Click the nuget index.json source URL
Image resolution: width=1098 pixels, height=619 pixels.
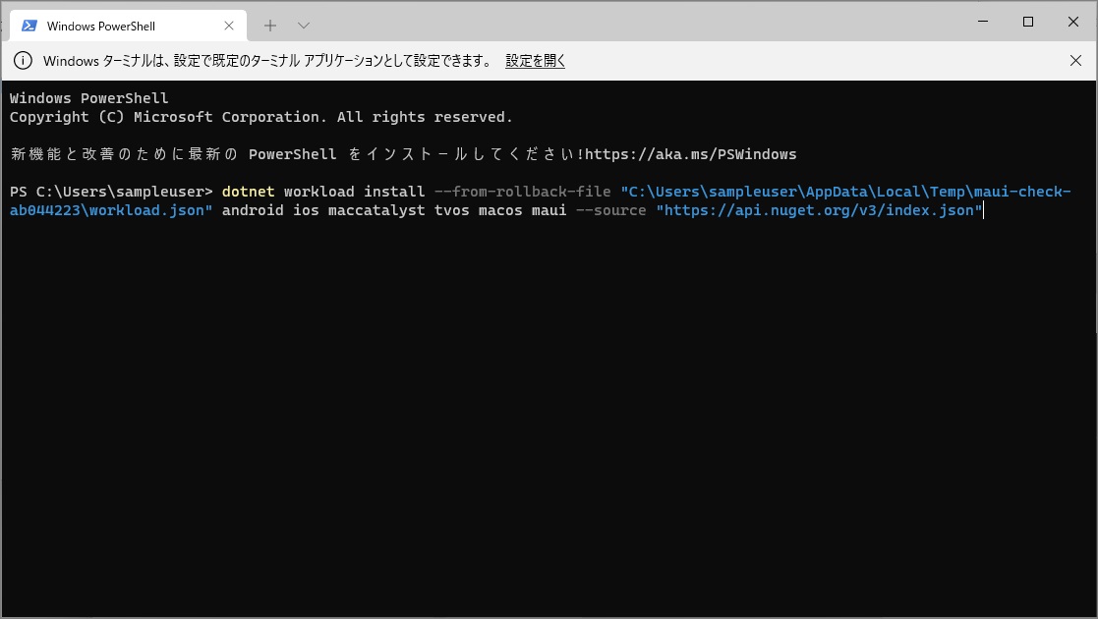pos(819,210)
